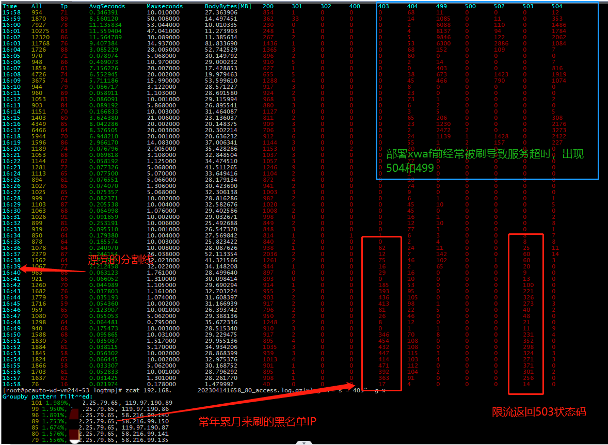Click Maxseconds value "53.044000"
Image resolution: width=608 pixels, height=445 pixels.
(x=163, y=25)
